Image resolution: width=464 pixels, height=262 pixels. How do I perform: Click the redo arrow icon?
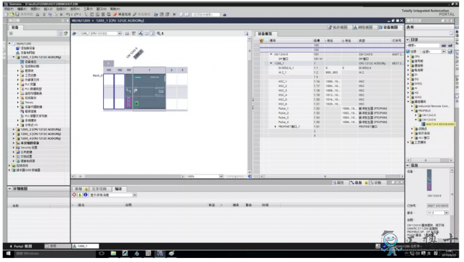[76, 14]
